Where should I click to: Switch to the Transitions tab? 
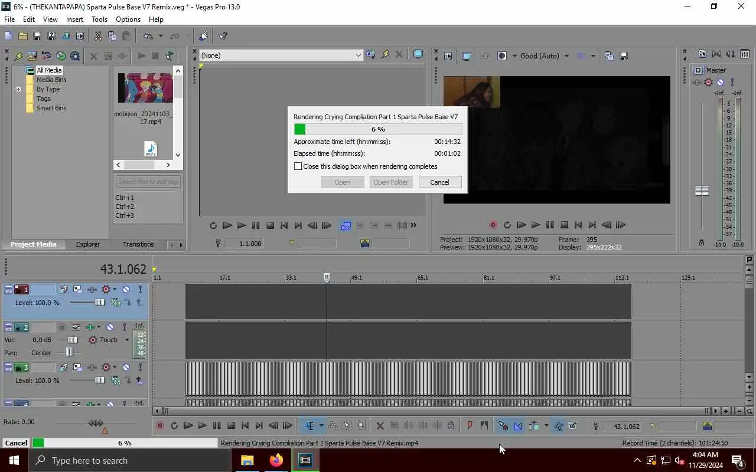pyautogui.click(x=138, y=244)
